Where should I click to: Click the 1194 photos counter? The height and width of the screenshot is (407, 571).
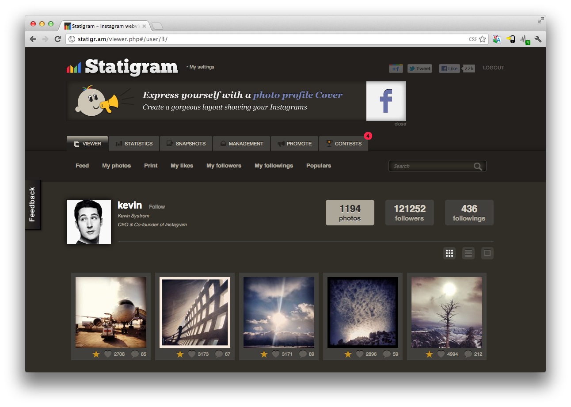point(350,213)
